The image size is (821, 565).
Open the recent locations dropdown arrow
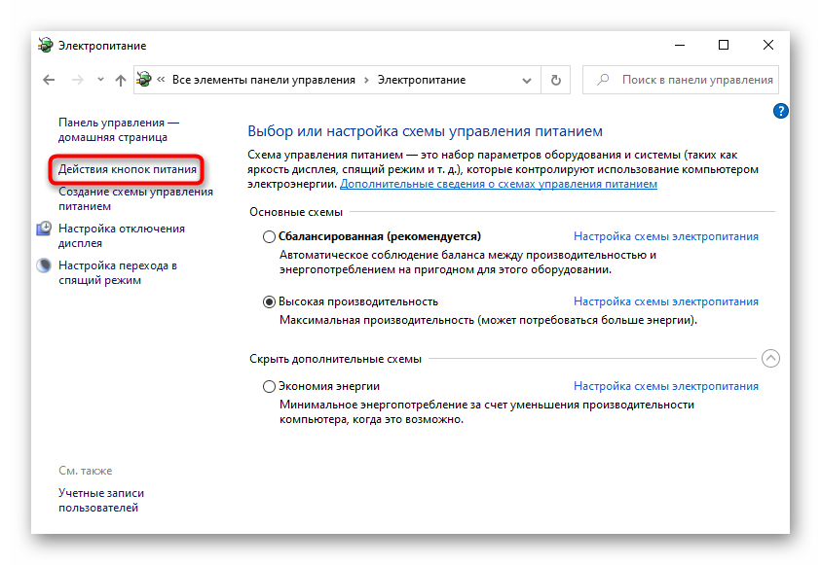pos(100,80)
